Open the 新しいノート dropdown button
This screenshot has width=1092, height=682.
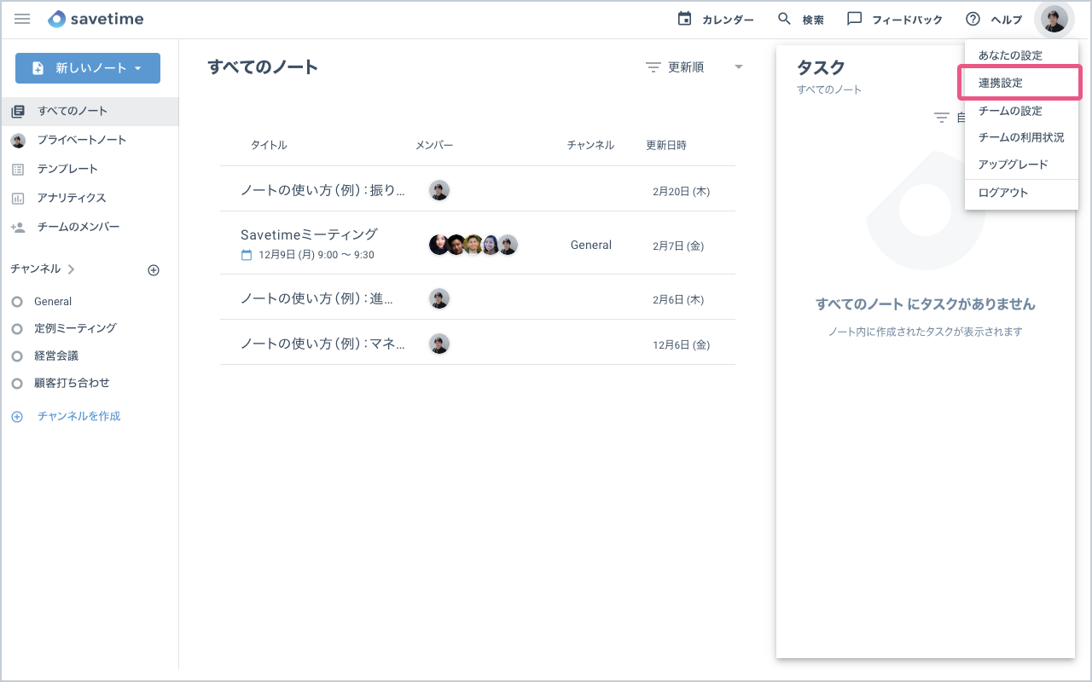pyautogui.click(x=88, y=68)
